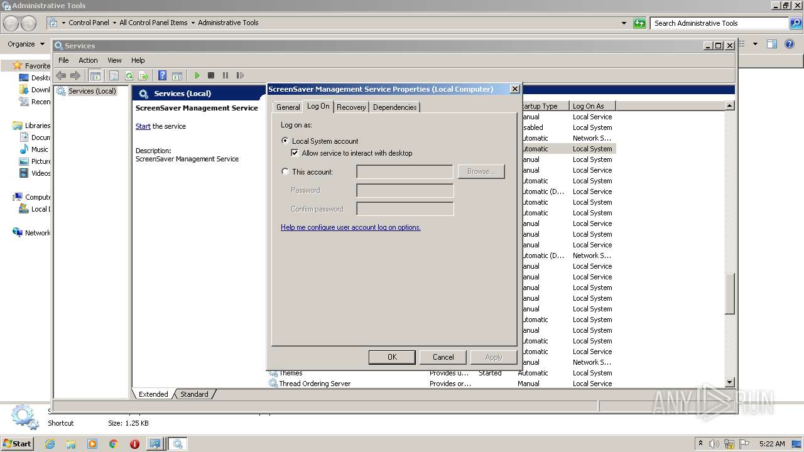
Task: Open the view options dropdown arrow
Action: (x=755, y=44)
